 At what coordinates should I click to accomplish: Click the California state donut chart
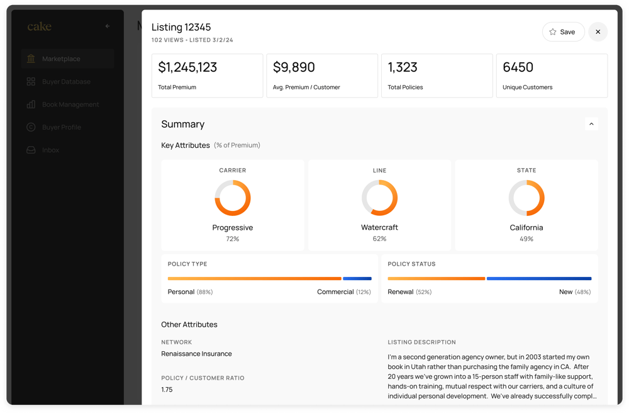[x=526, y=197]
